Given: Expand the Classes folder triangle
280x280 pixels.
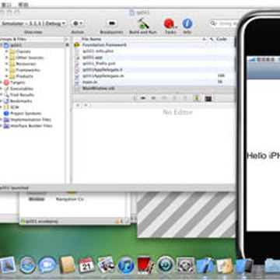Looking at the screenshot, I should coord(6,51).
